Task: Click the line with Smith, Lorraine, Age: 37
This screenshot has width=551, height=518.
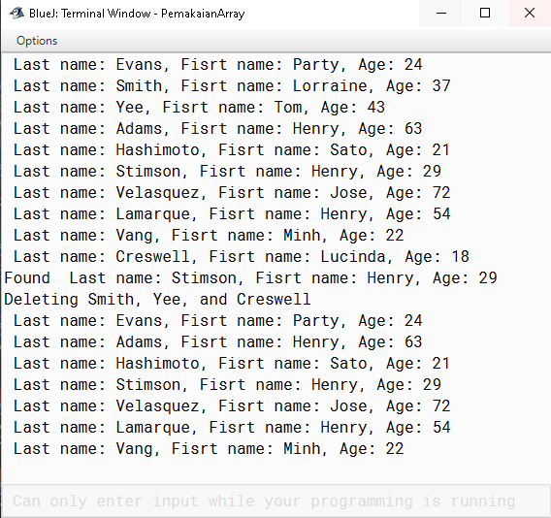Action: (232, 86)
